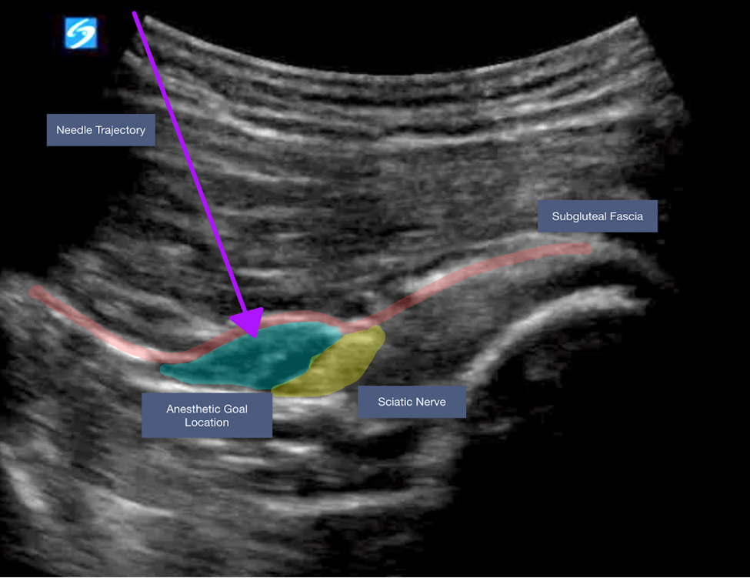Select the Anesthetic Goal Location label

click(207, 416)
